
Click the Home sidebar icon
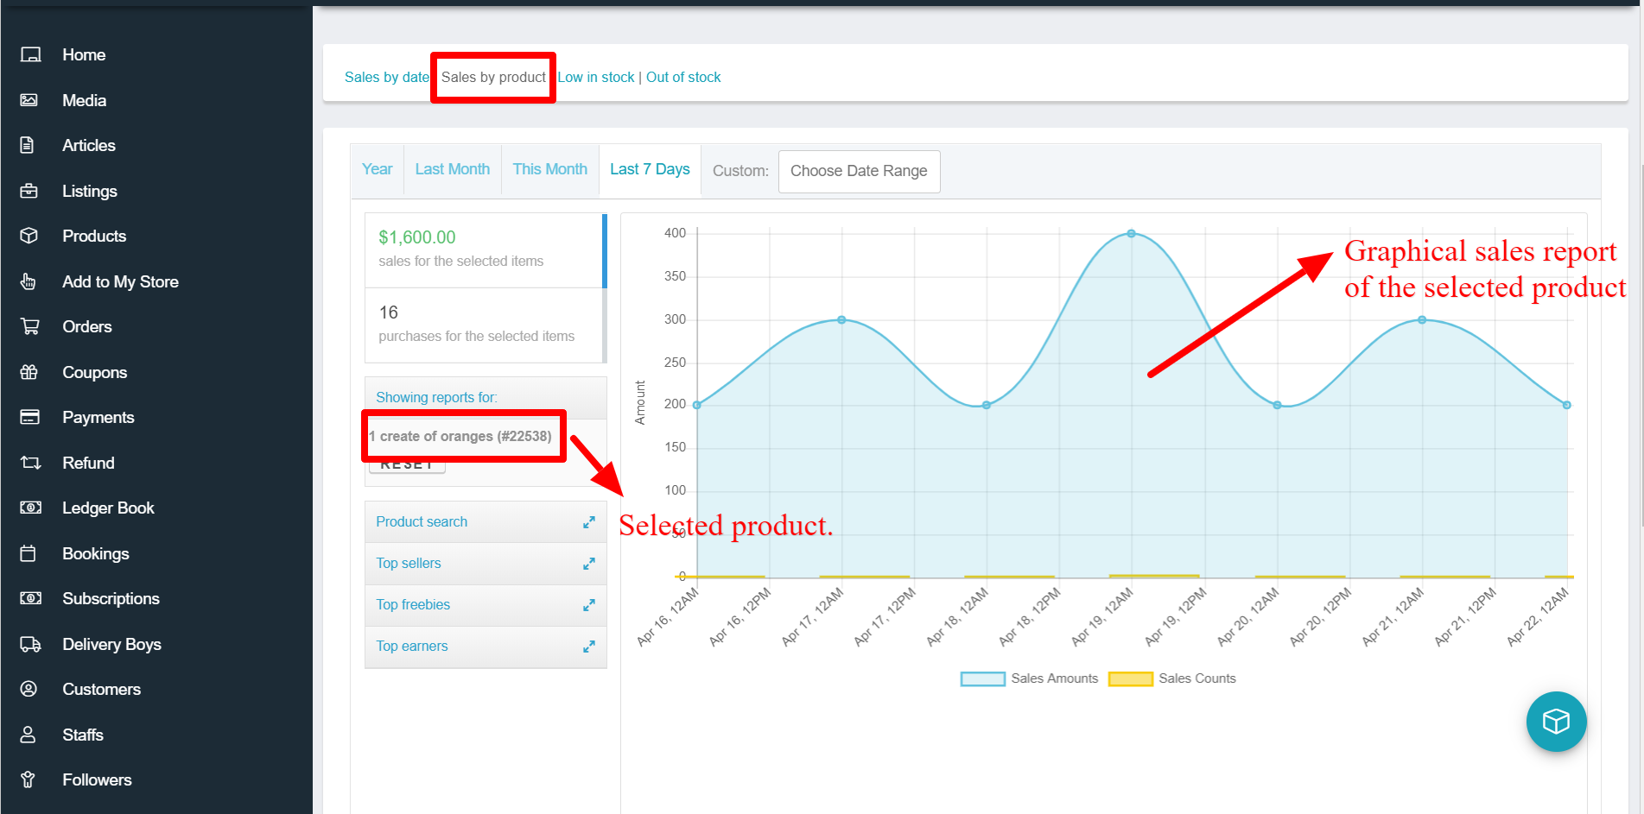(30, 54)
